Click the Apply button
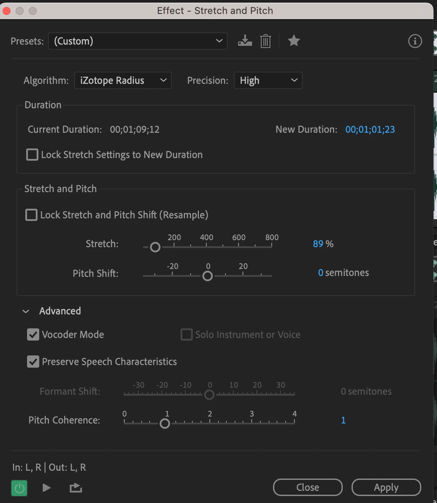 [x=386, y=487]
